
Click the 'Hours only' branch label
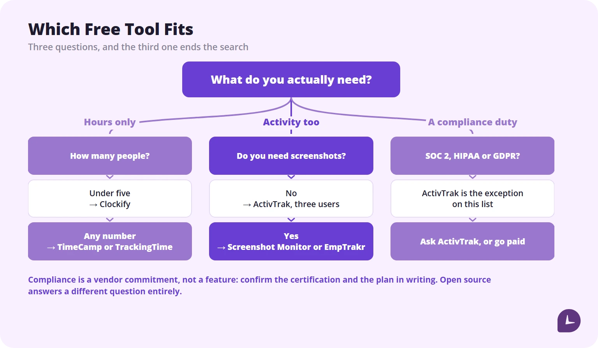pyautogui.click(x=110, y=122)
